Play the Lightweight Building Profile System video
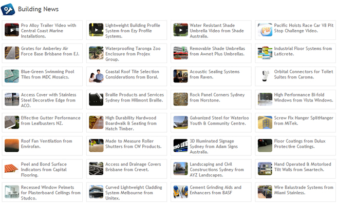The width and height of the screenshot is (337, 203). click(96, 30)
